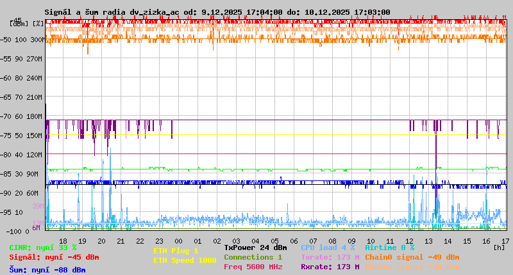Screen dimensions: 513x275
Task: Select the 'Airtime 0 %' legend entry
Action: pyautogui.click(x=390, y=247)
